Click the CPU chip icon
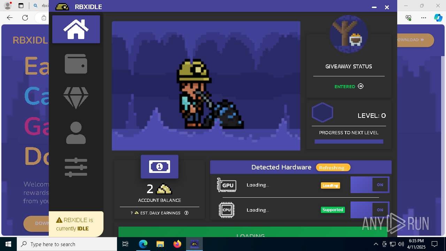This screenshot has height=251, width=446. [226, 210]
